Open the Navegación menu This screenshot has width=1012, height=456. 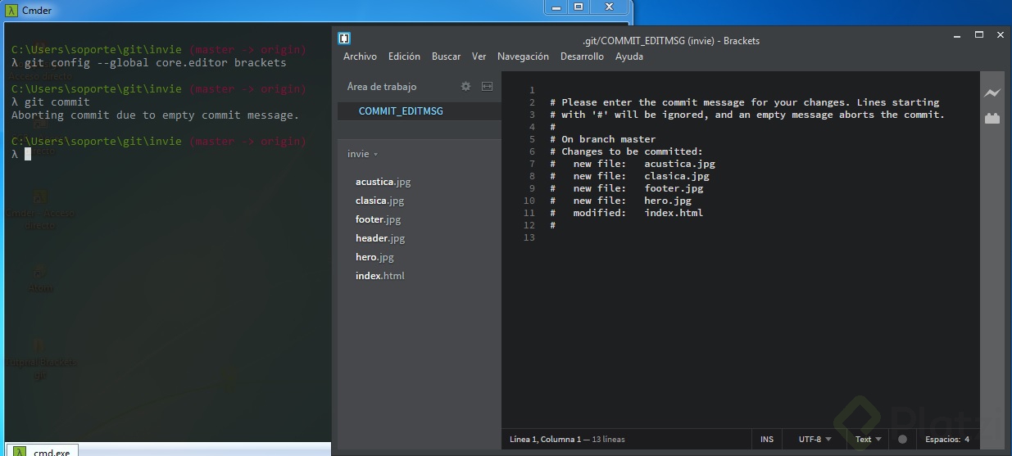[x=523, y=56]
